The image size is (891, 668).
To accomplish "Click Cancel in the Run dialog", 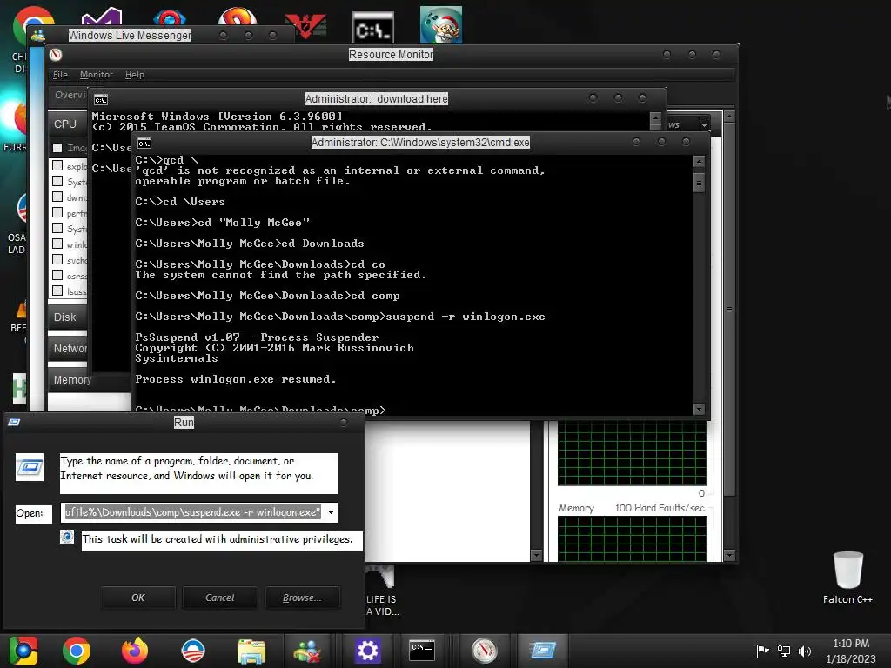I will [219, 598].
